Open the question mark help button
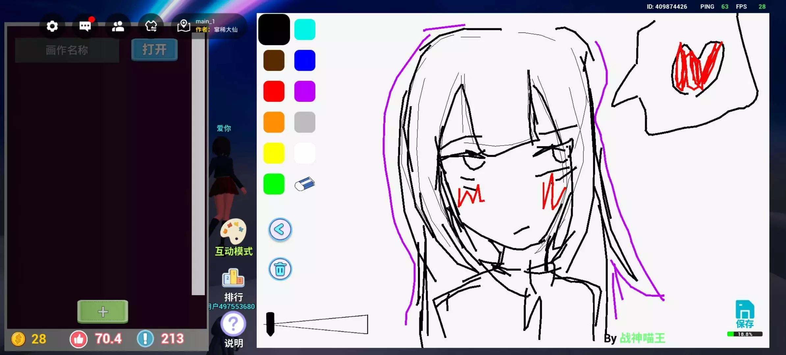The width and height of the screenshot is (786, 355). [233, 324]
